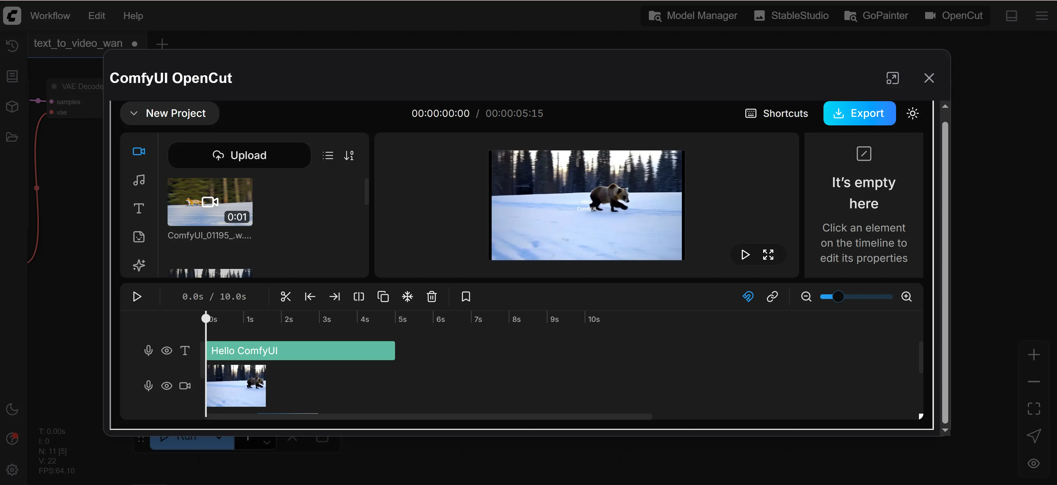Select the freeze frame snowflake tool
The width and height of the screenshot is (1057, 485).
click(407, 297)
